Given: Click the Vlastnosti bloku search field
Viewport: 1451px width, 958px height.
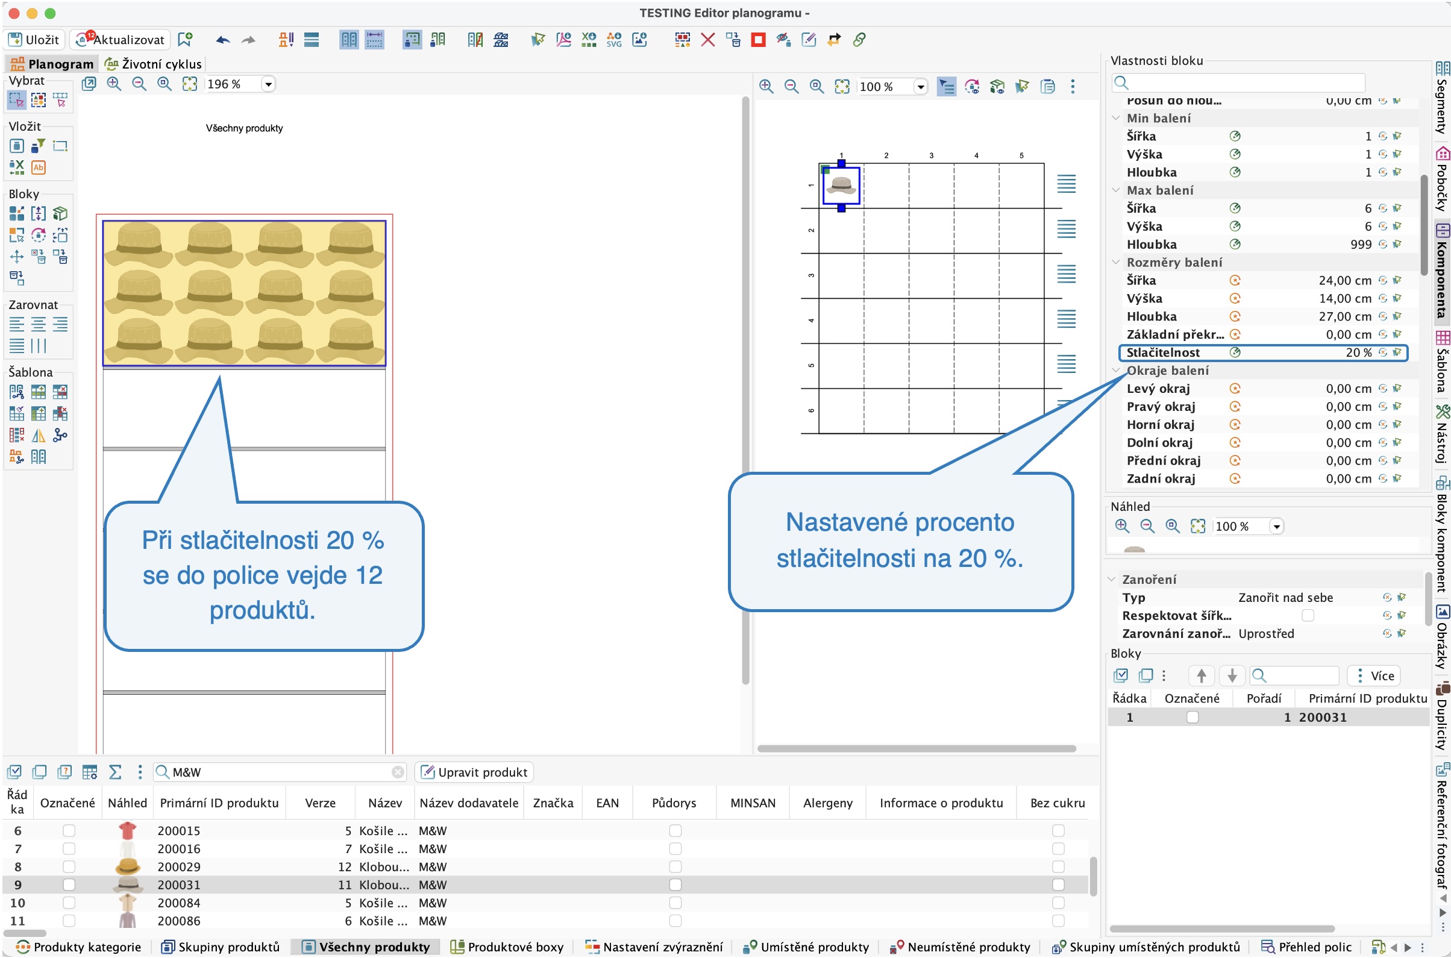Looking at the screenshot, I should click(1238, 83).
